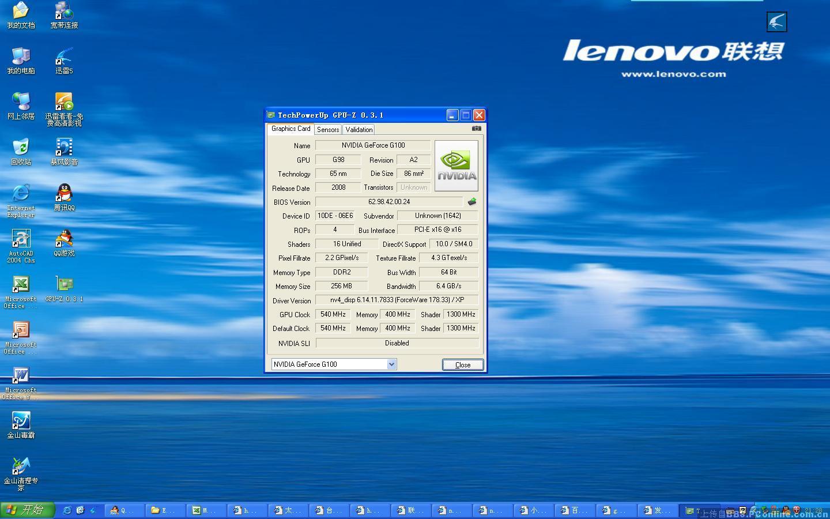
Task: Select the Microsoft Office Excel desktop shortcut
Action: click(21, 292)
